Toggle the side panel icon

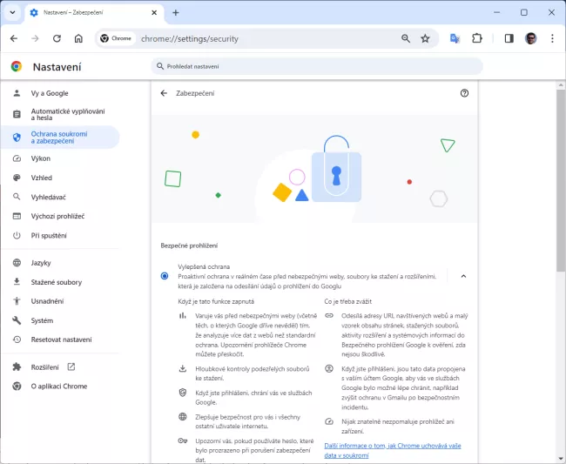[x=509, y=38]
